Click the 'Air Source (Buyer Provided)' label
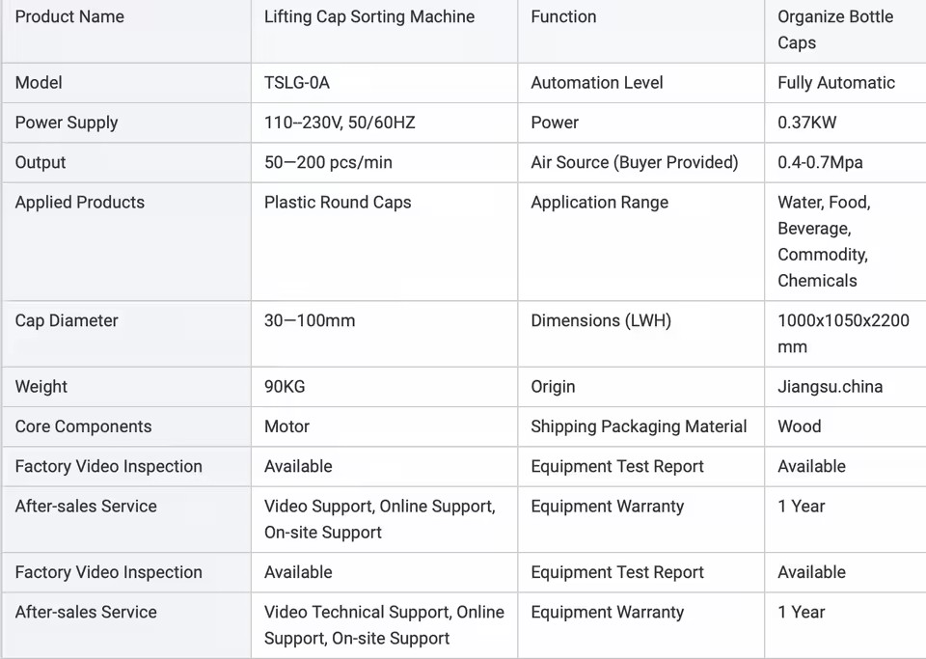 point(635,162)
